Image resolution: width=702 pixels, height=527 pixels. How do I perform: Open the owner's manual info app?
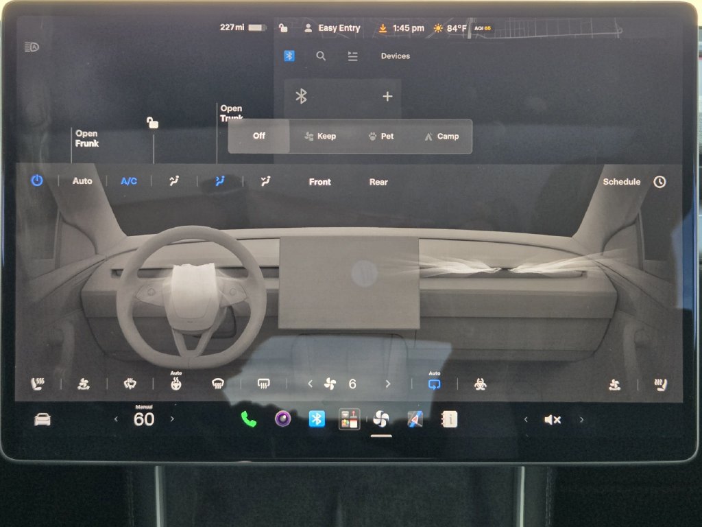pos(450,419)
